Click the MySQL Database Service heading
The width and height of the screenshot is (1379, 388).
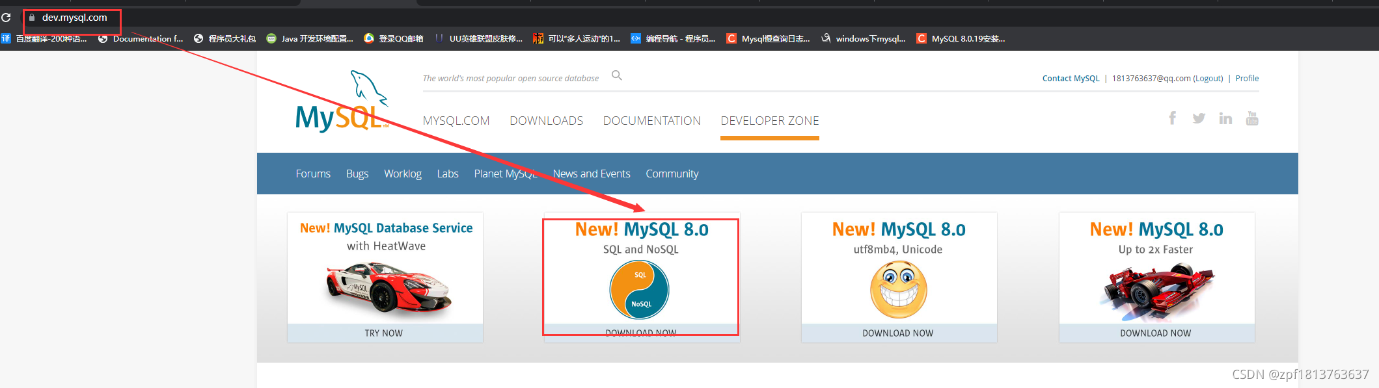[x=387, y=228]
